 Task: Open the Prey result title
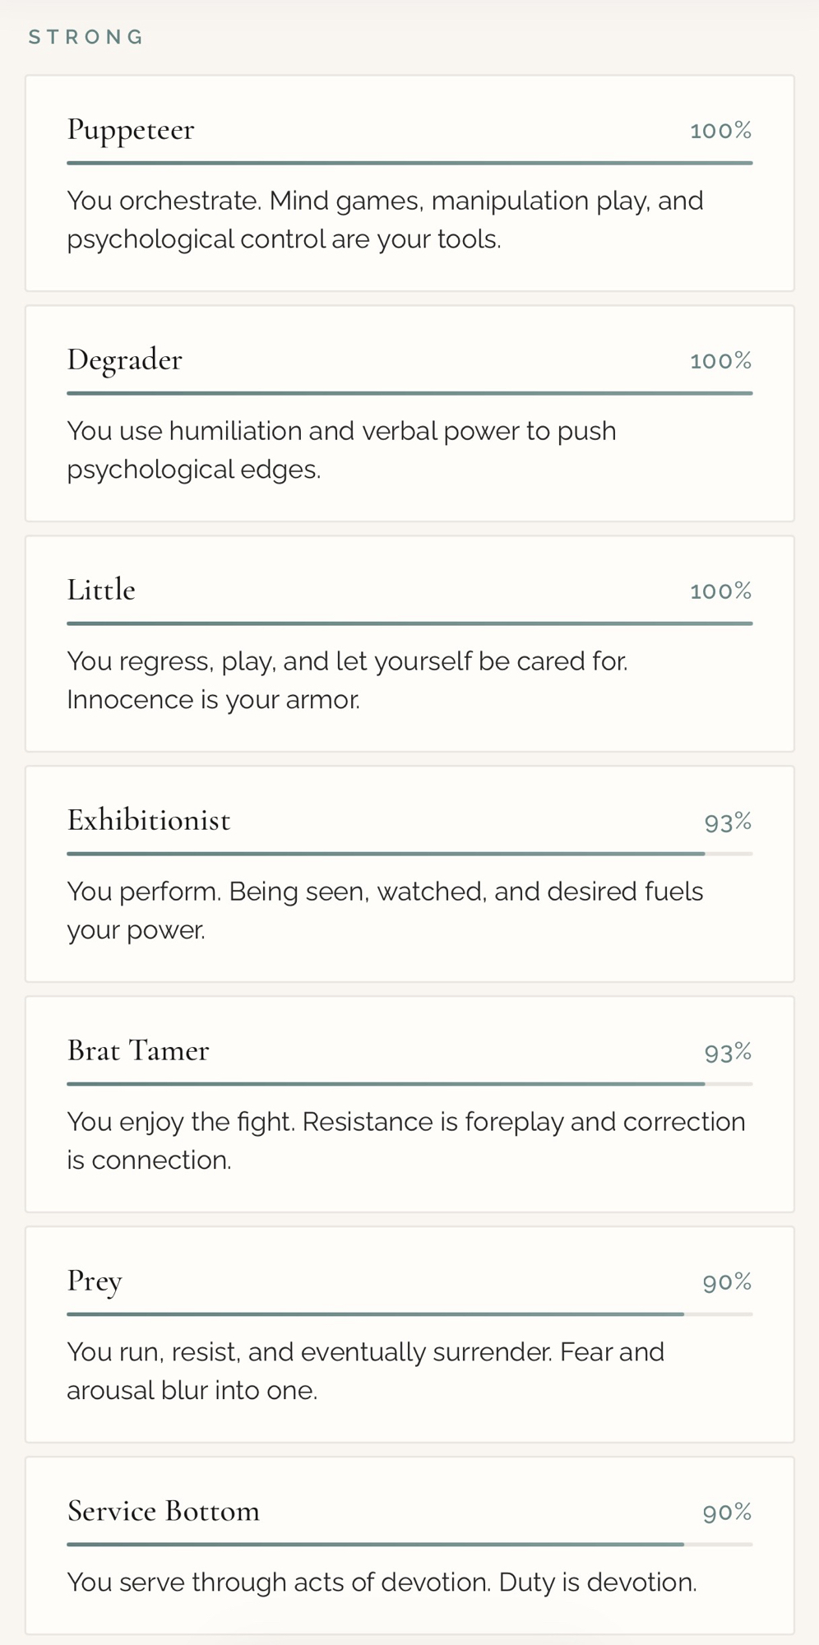pyautogui.click(x=95, y=1281)
